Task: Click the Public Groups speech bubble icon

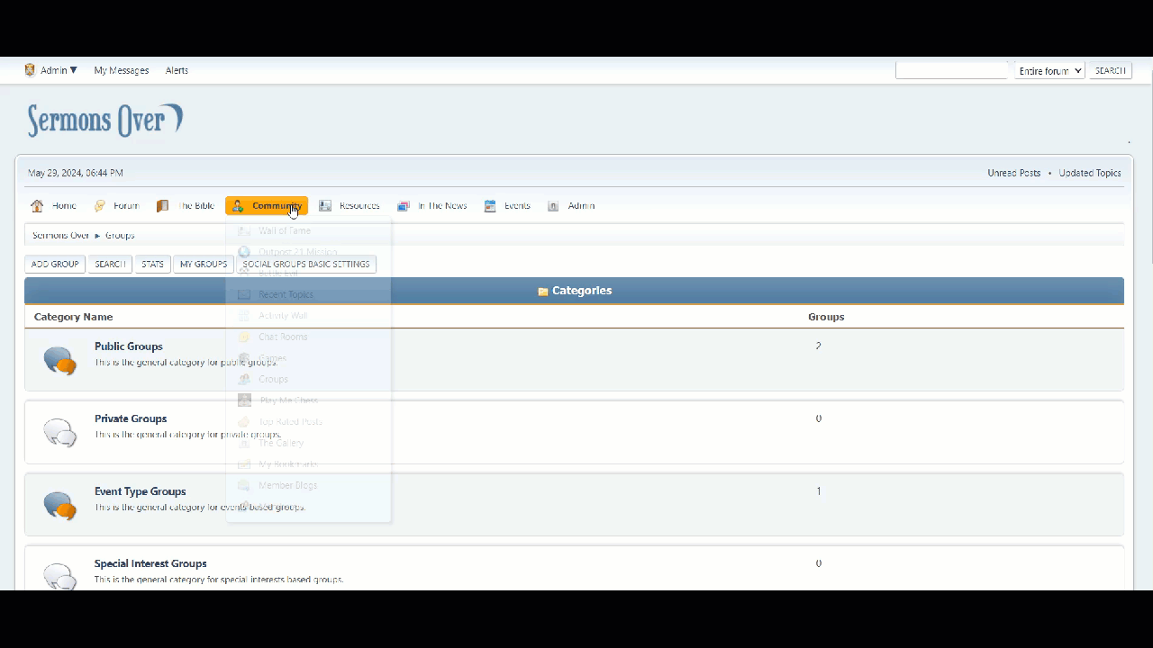Action: tap(60, 360)
